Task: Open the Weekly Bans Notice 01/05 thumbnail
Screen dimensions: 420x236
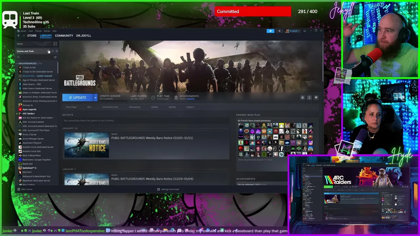Action: (x=87, y=145)
